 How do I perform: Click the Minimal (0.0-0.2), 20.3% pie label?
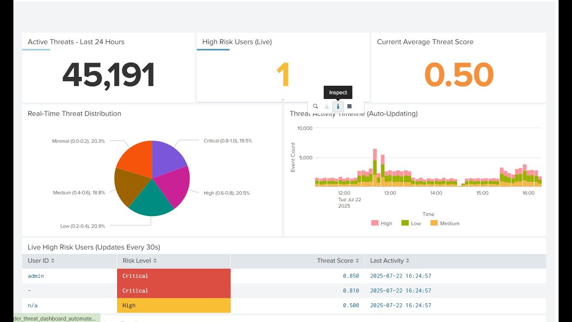(x=79, y=141)
